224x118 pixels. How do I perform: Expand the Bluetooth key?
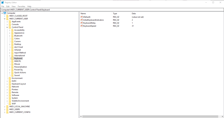pyautogui.click(x=10, y=36)
